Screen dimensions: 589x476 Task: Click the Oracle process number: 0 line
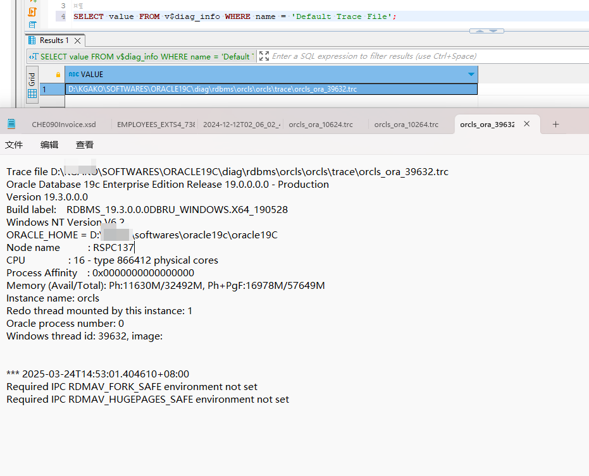[65, 324]
